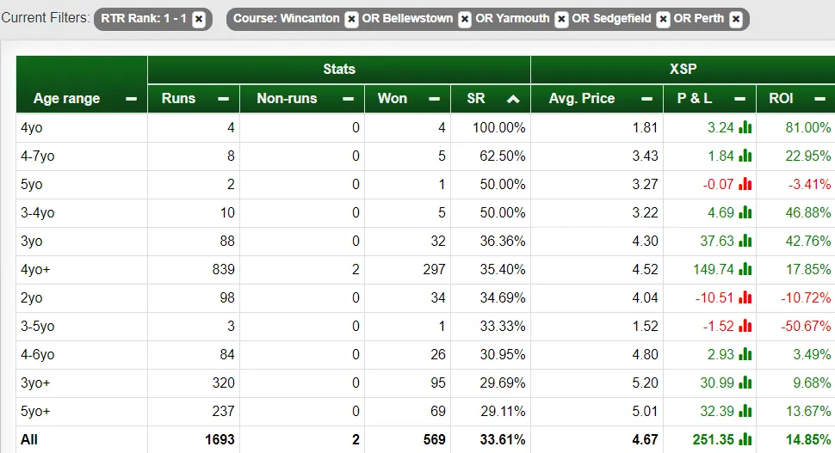This screenshot has height=453, width=835.
Task: Select the 4-6yo age range row label
Action: (x=38, y=355)
